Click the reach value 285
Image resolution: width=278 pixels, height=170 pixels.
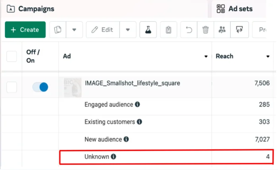click(x=264, y=104)
